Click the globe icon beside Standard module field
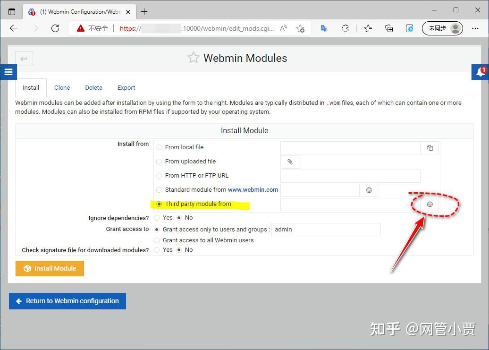The width and height of the screenshot is (489, 350). (369, 190)
